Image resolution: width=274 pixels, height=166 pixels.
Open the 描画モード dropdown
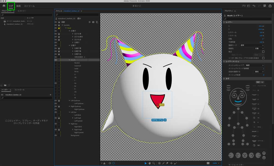point(252,45)
